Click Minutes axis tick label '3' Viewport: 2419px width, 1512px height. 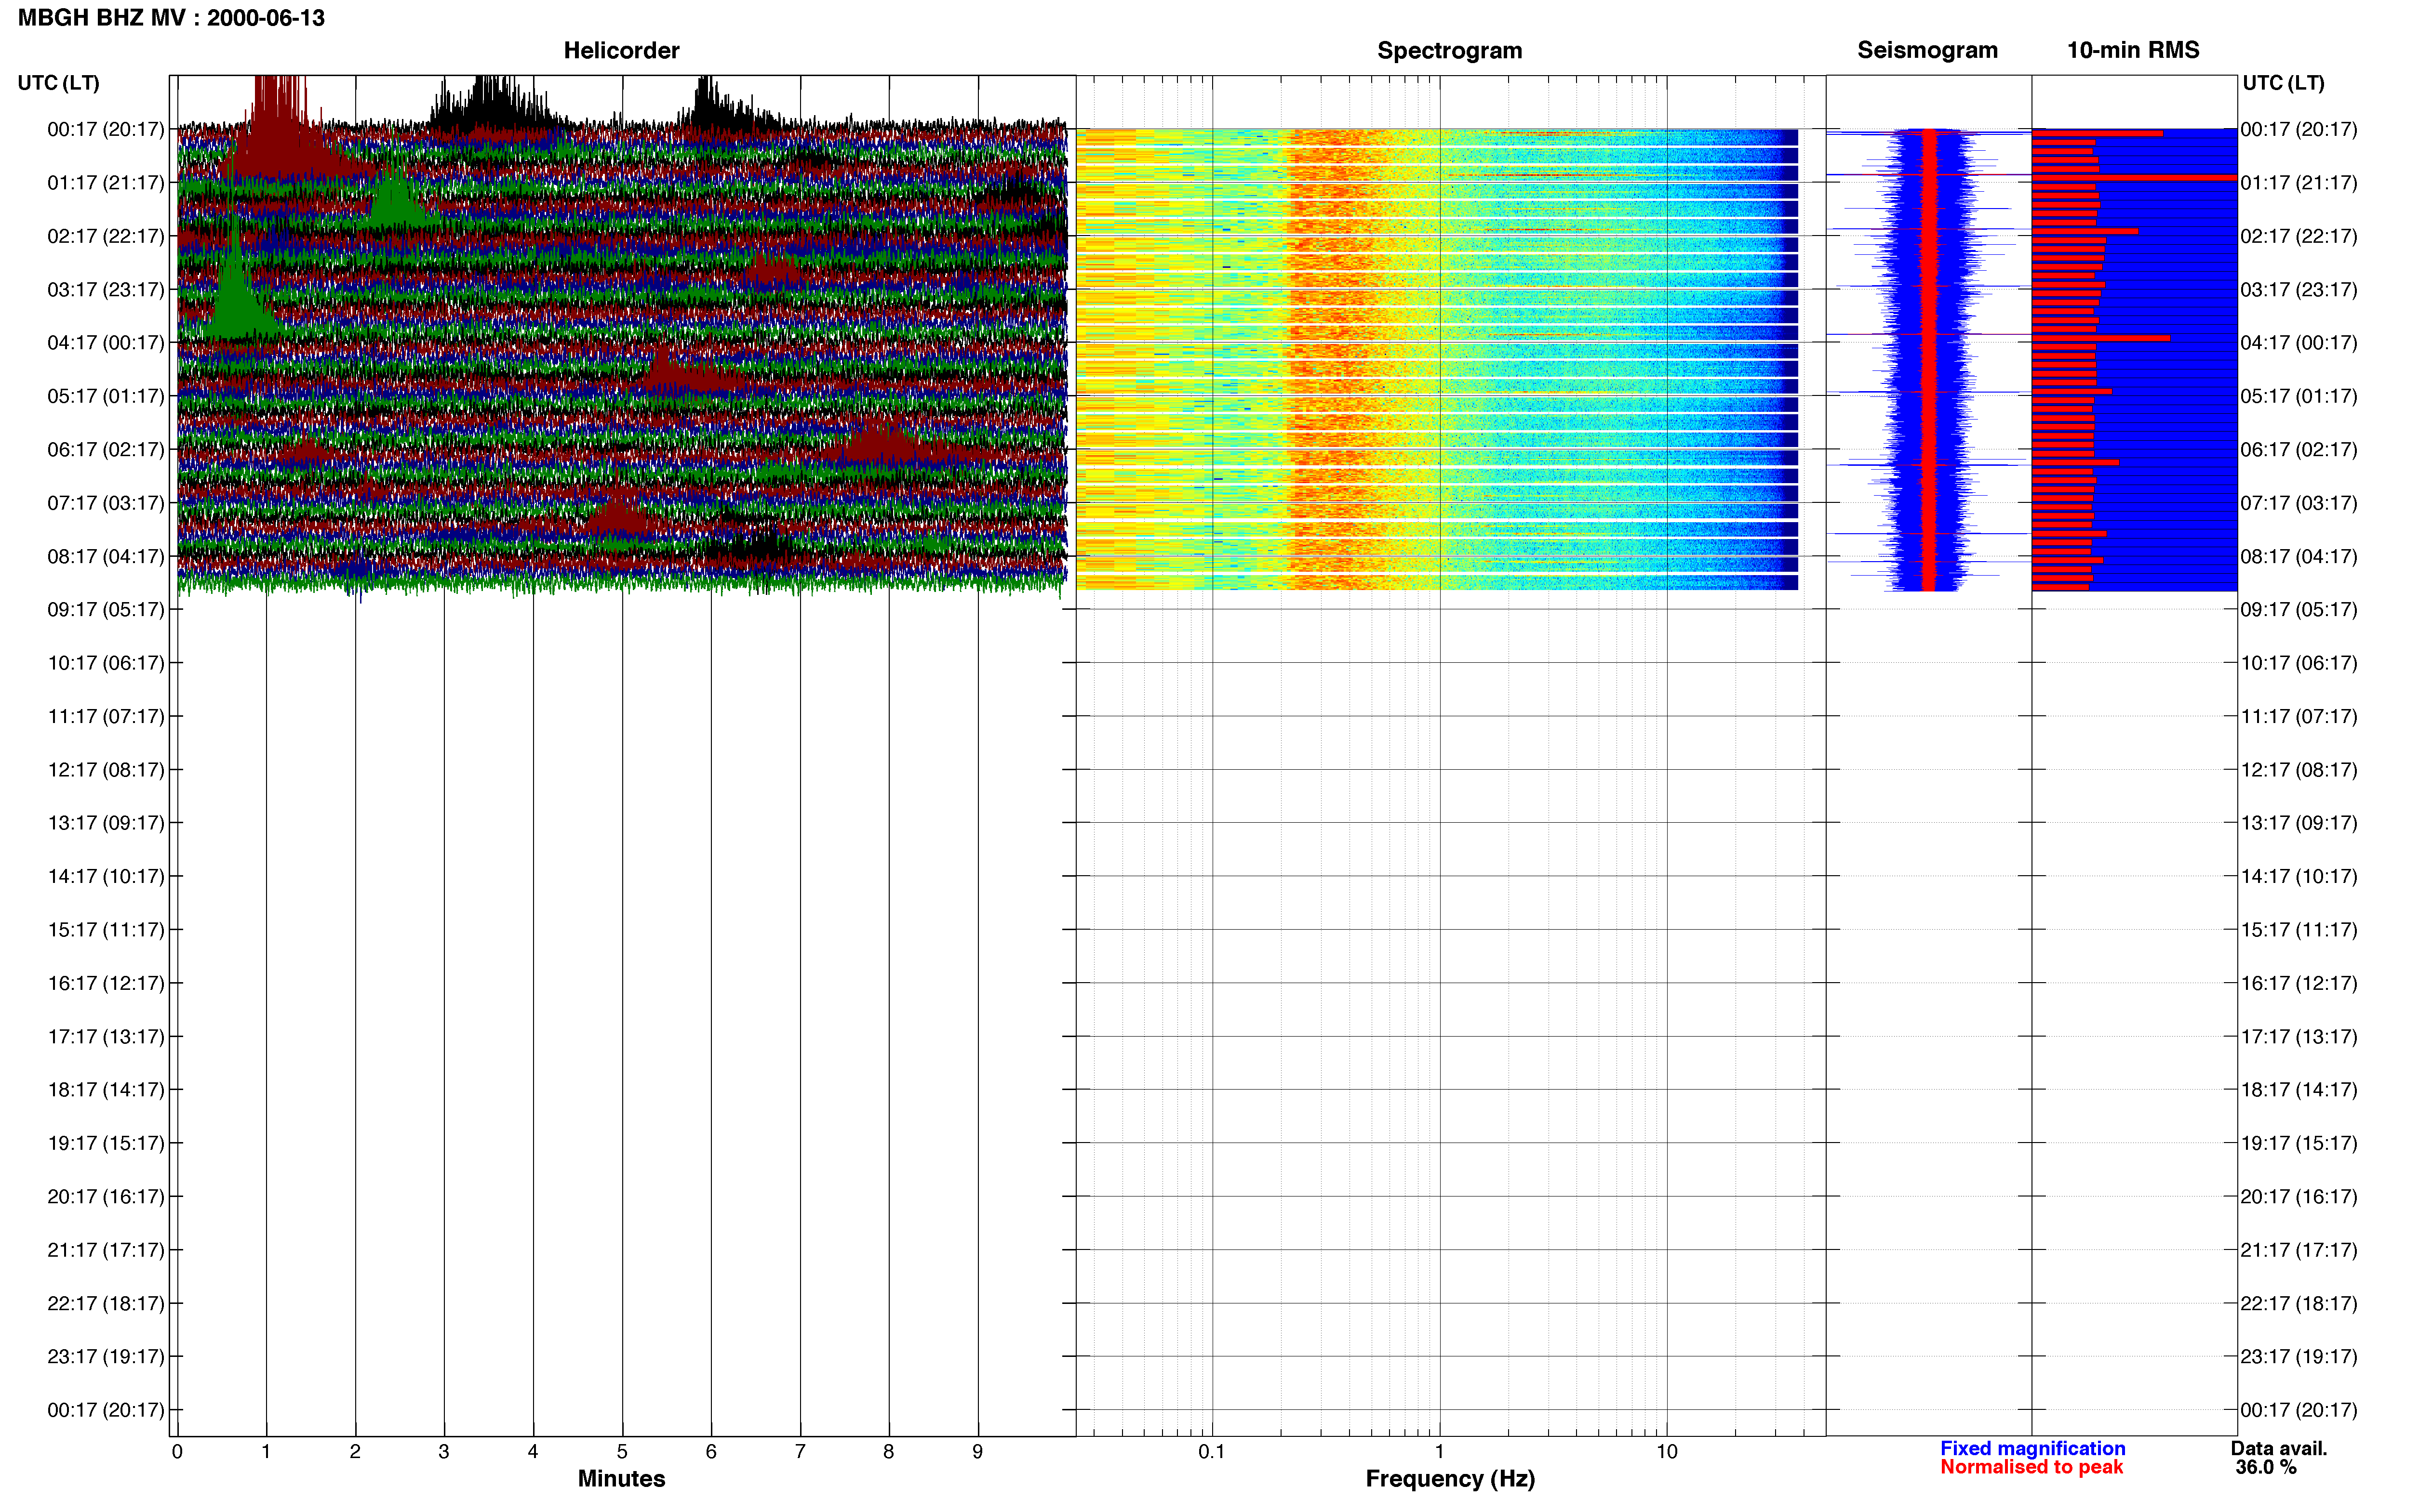point(444,1452)
